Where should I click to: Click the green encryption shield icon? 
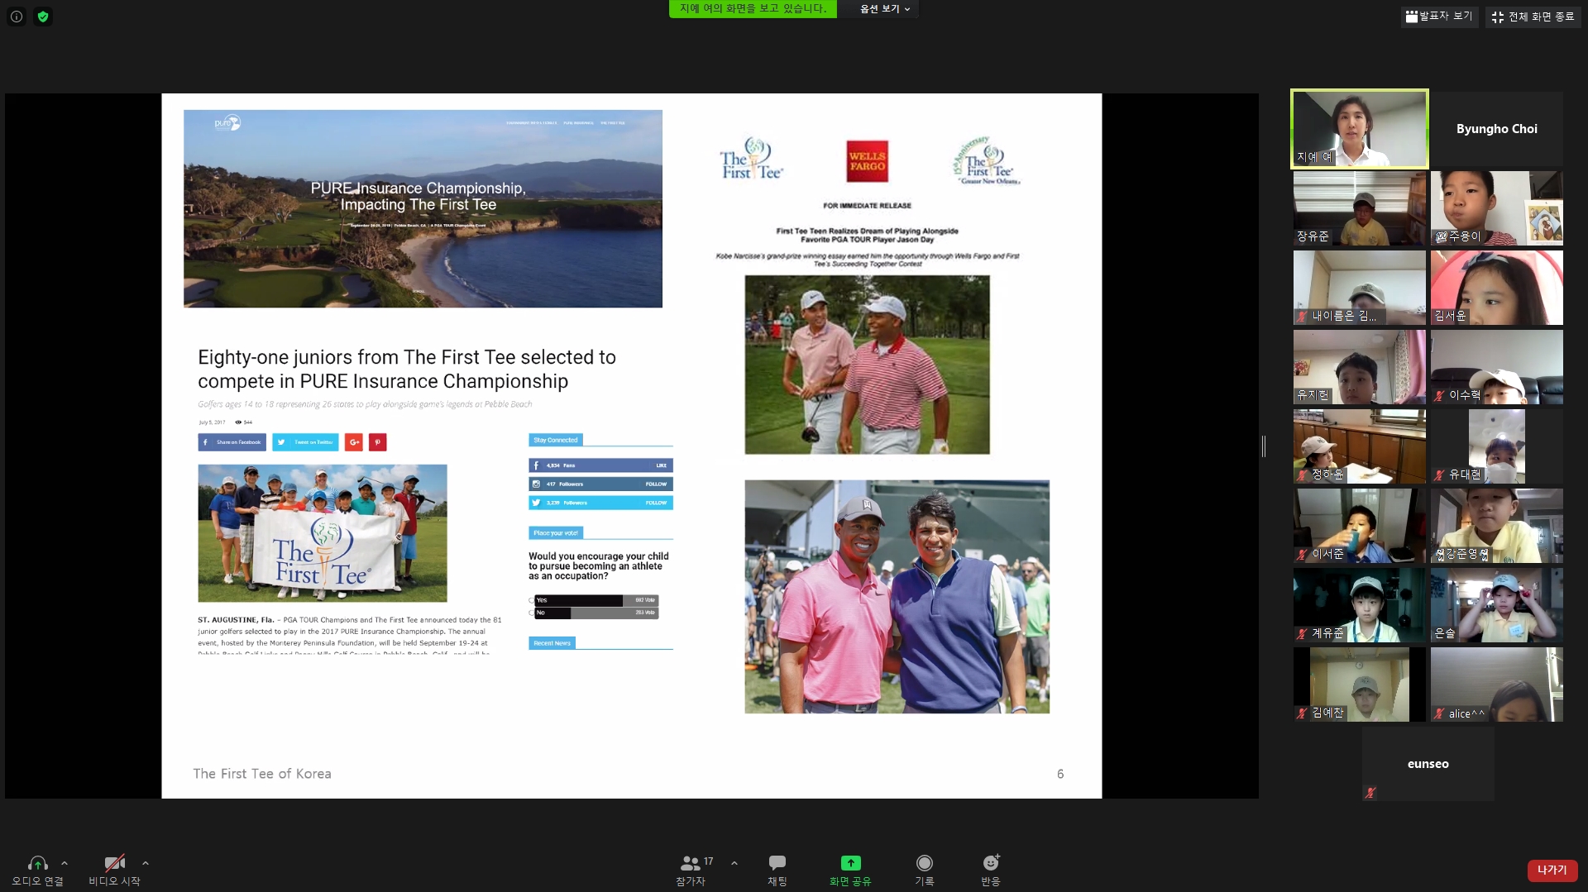(x=43, y=17)
